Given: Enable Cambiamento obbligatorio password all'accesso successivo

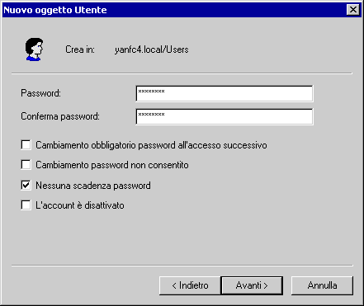Looking at the screenshot, I should (x=26, y=144).
